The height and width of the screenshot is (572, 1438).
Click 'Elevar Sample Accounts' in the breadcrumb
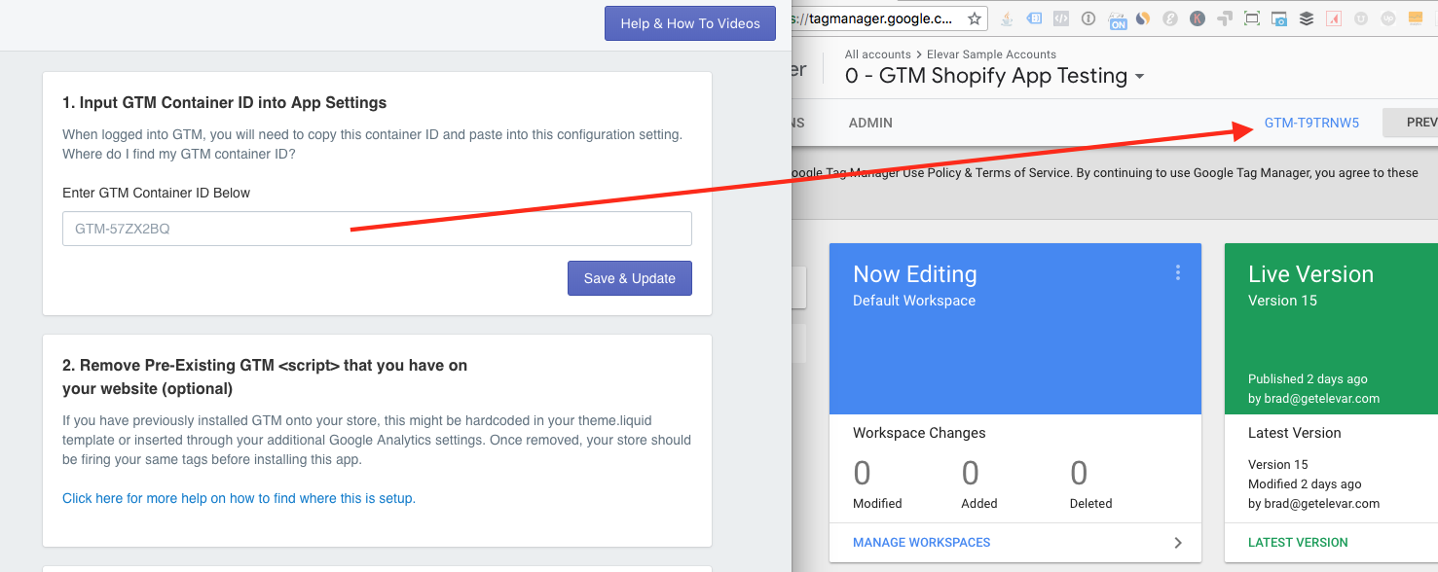pyautogui.click(x=991, y=54)
